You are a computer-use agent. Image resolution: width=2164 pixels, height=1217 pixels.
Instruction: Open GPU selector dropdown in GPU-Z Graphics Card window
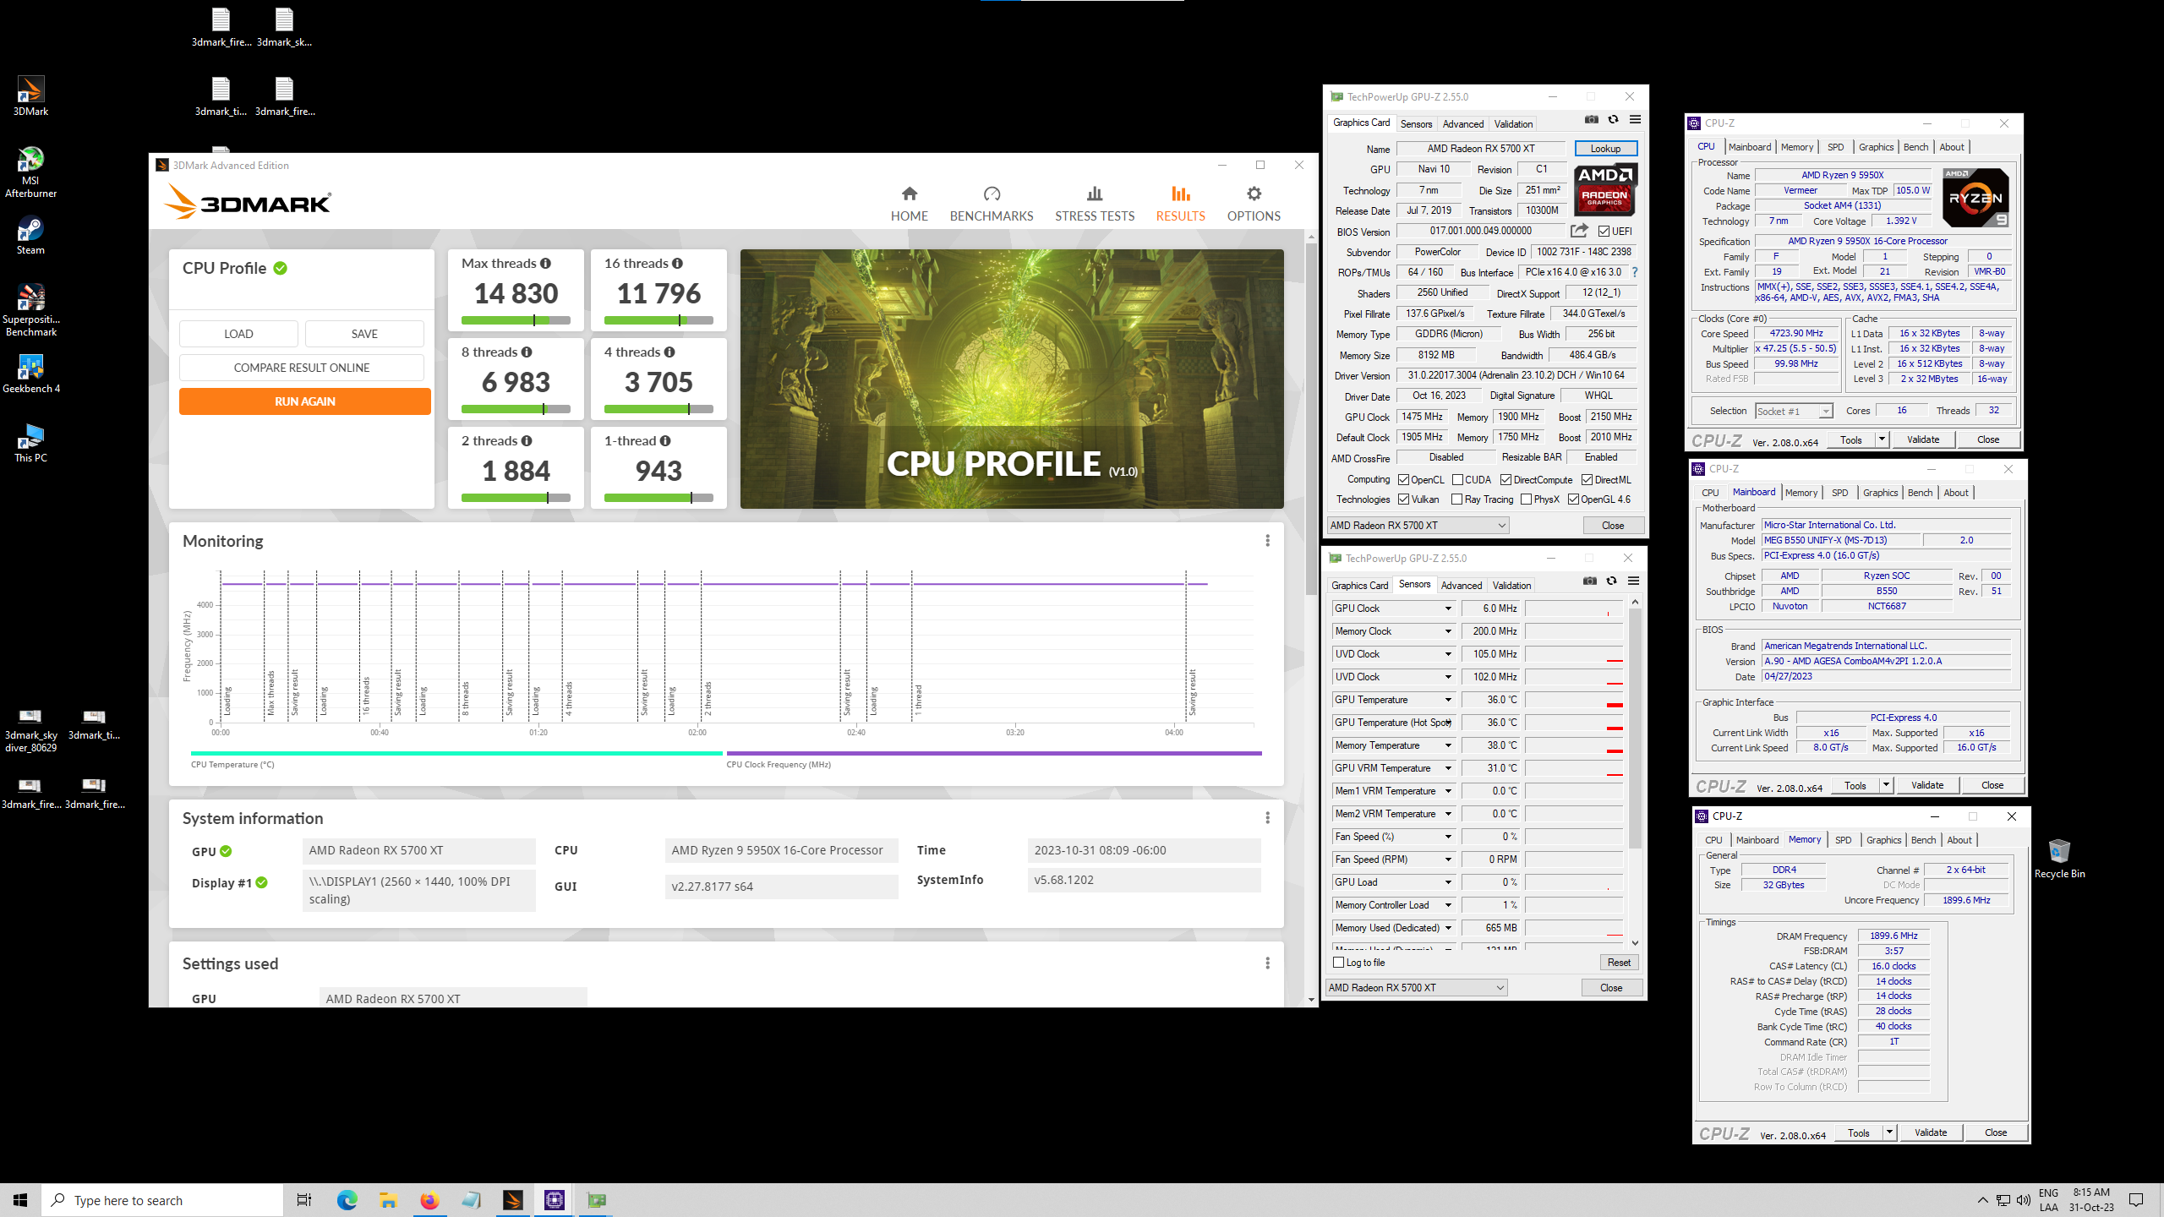click(x=1418, y=526)
